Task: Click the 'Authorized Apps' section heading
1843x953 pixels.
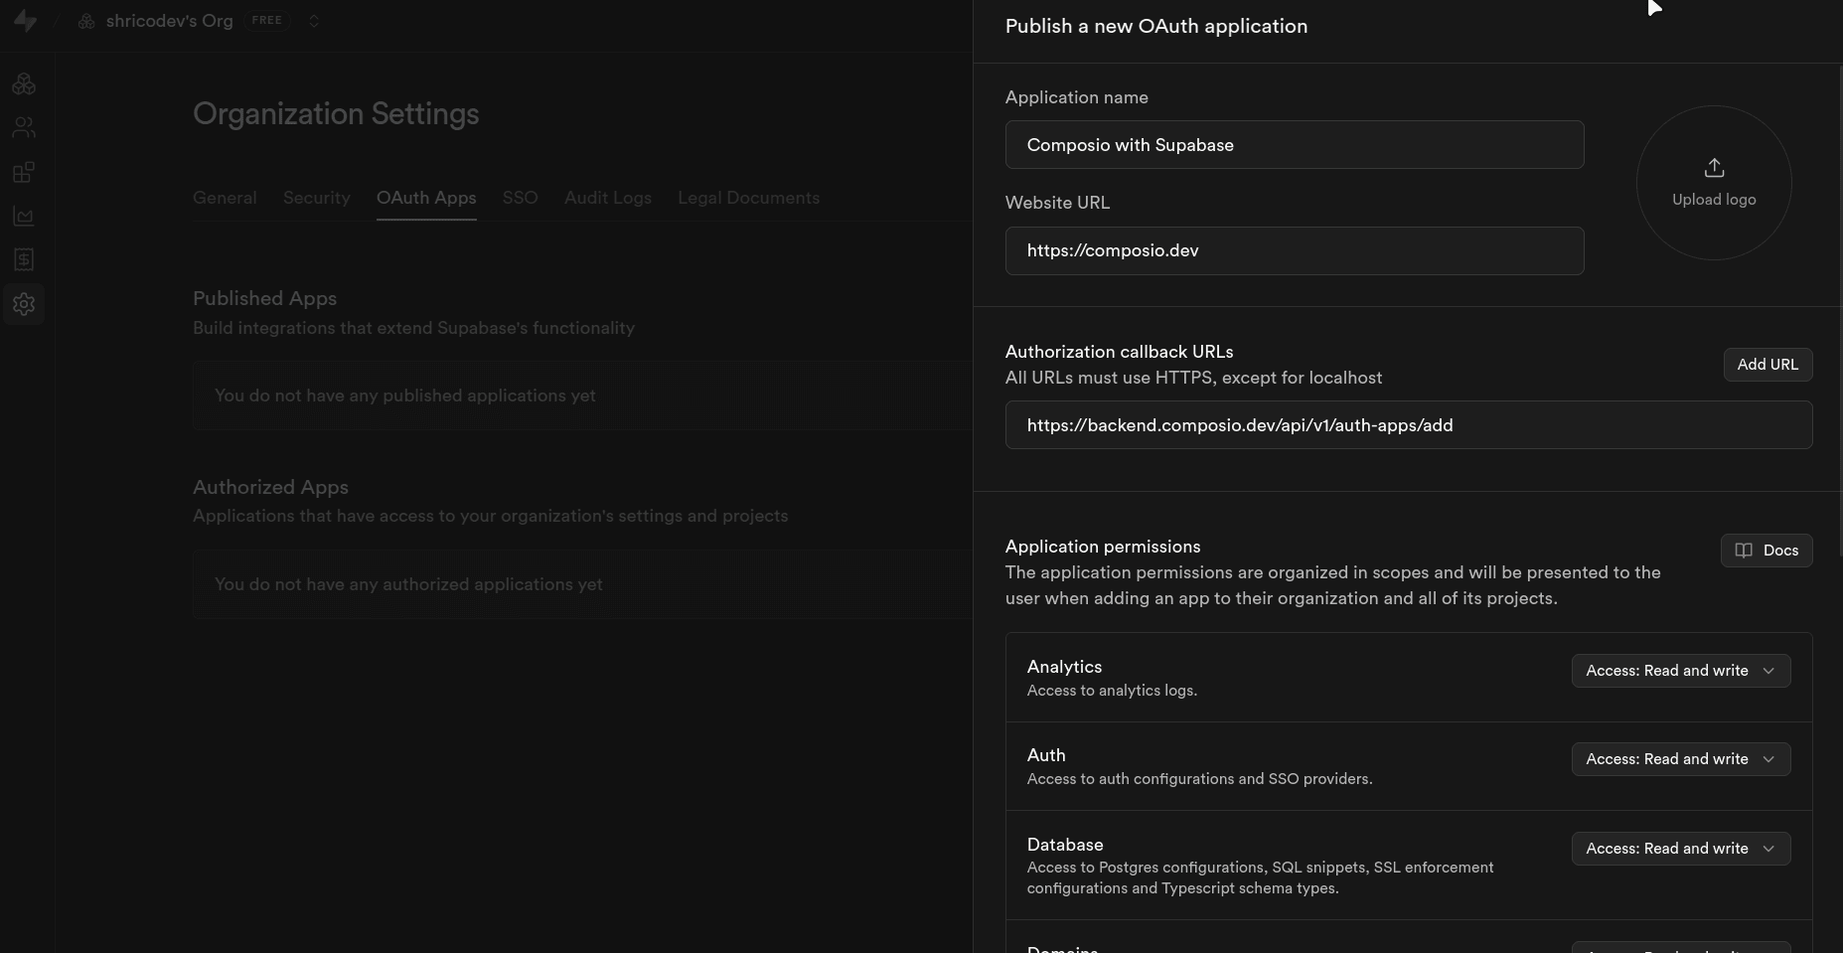Action: pyautogui.click(x=270, y=487)
